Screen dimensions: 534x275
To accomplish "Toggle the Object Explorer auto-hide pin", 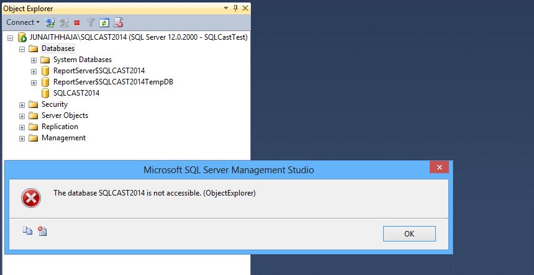I will (x=236, y=9).
